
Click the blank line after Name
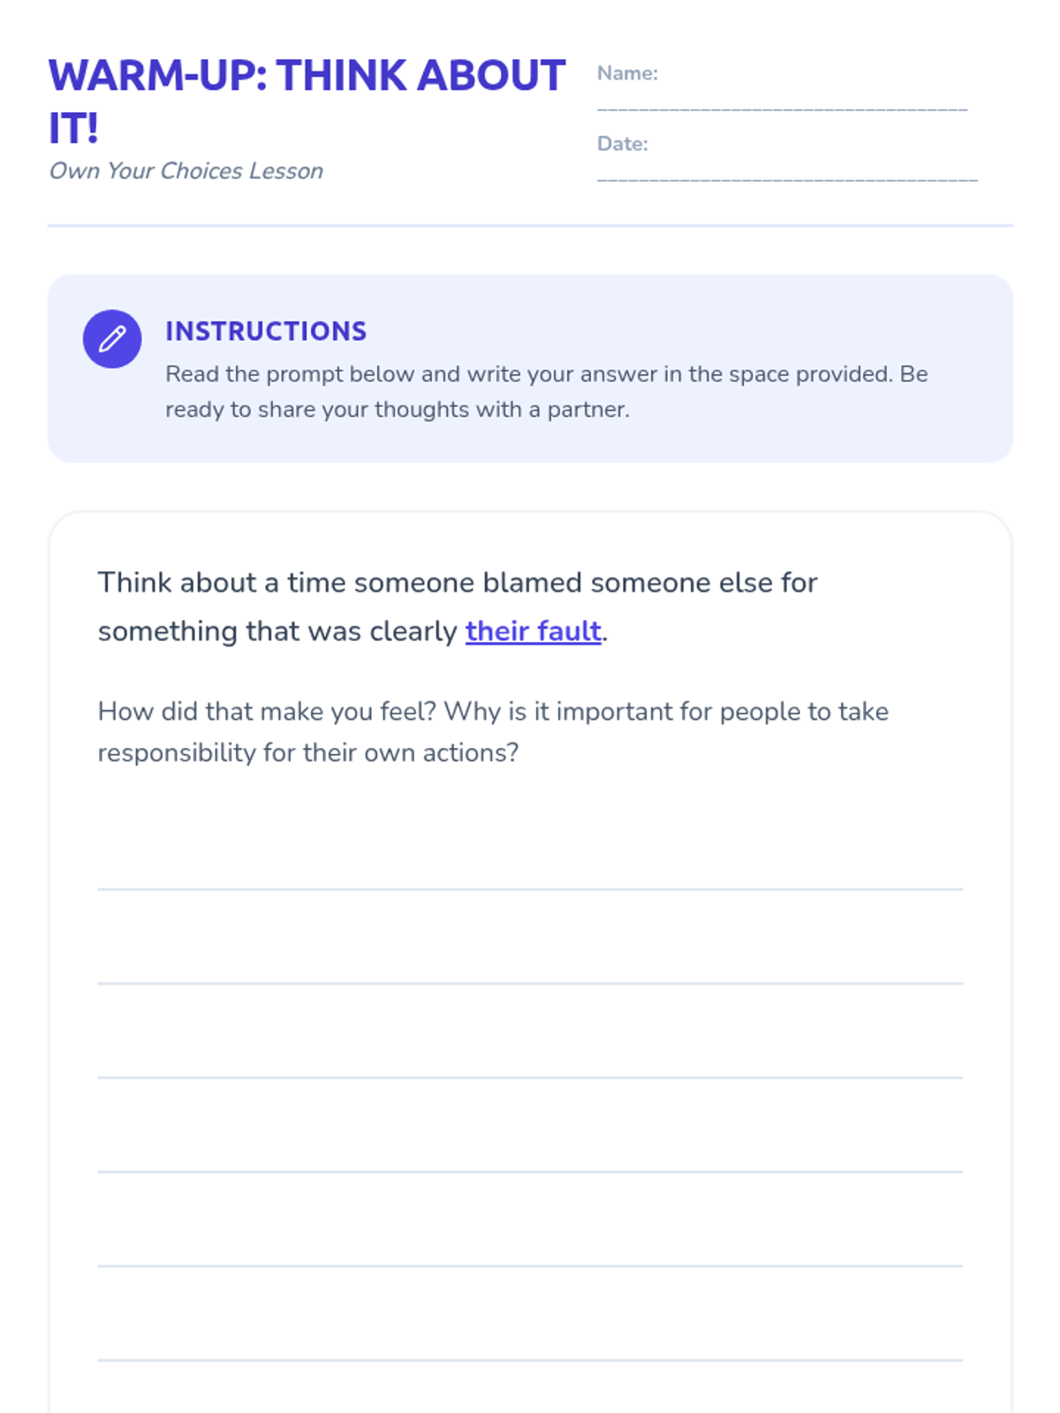(x=783, y=105)
